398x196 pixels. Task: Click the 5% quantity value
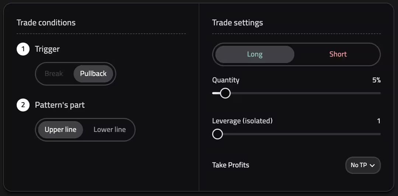(x=376, y=80)
